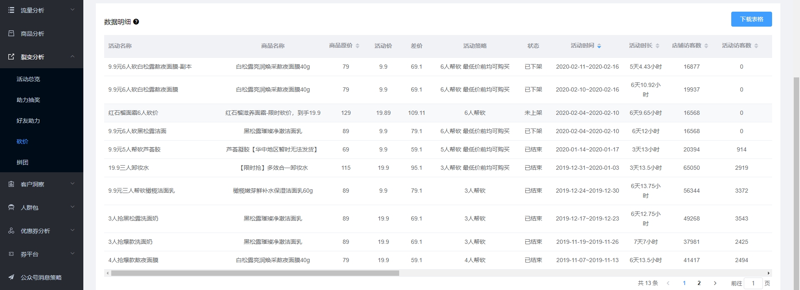Click the 优惠券分析 sidebar icon
The width and height of the screenshot is (800, 290).
[11, 231]
